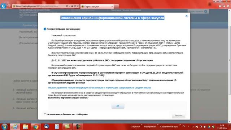The image size is (231, 130).
Task: Go forward using the browser forward arrow
Action: [x=9, y=6]
